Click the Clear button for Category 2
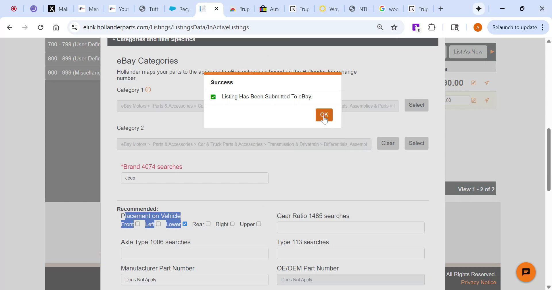Image resolution: width=552 pixels, height=290 pixels. 388,143
